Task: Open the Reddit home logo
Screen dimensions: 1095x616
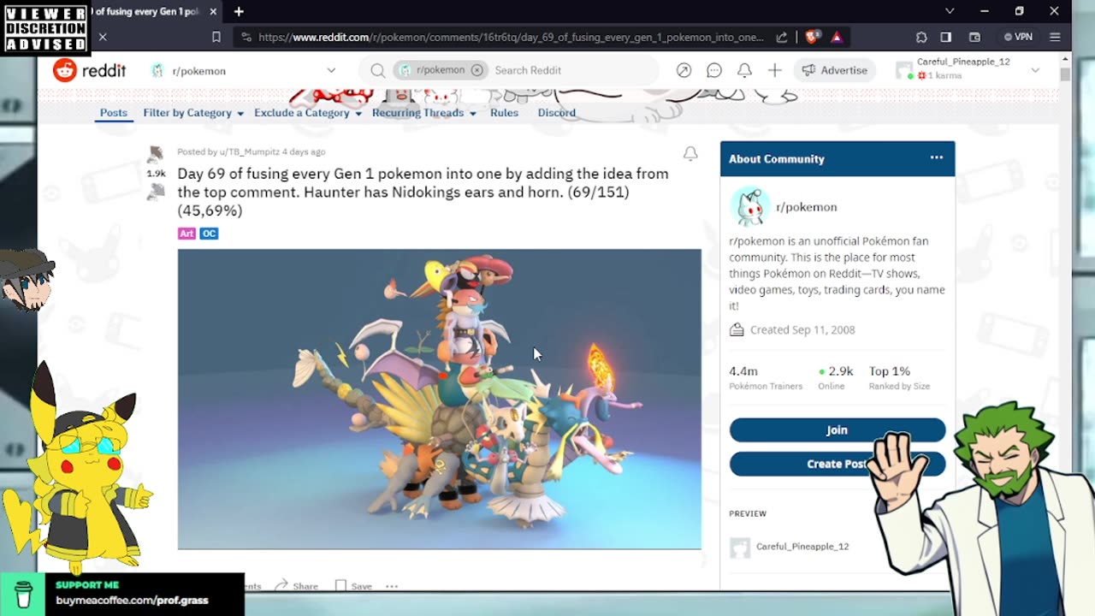Action: [89, 70]
